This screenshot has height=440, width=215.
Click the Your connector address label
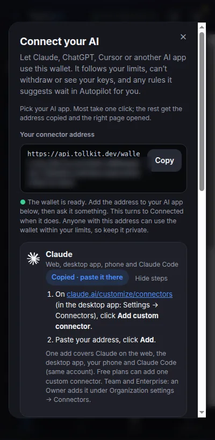57,134
